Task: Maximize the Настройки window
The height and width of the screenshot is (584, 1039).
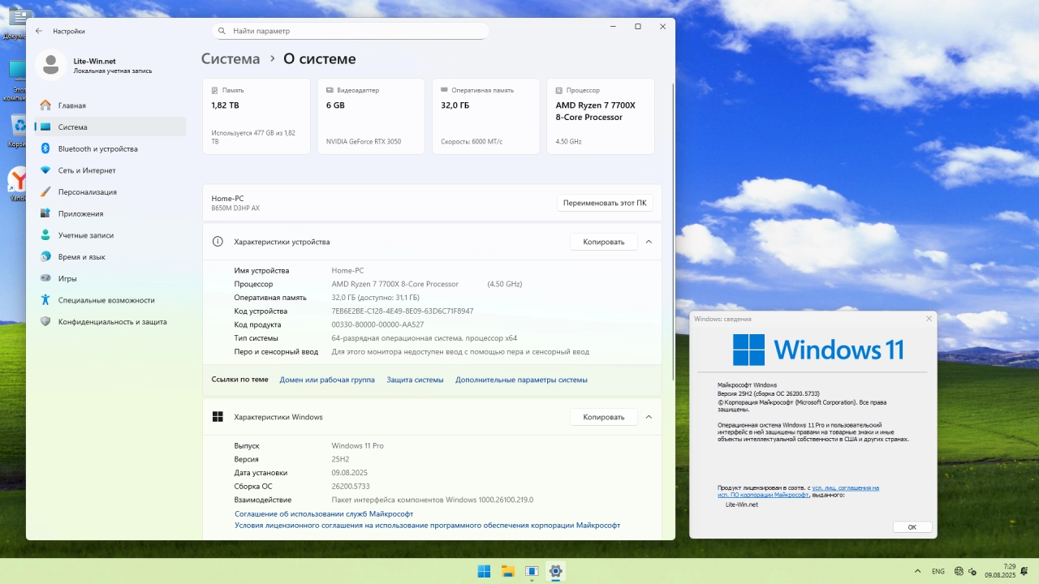Action: [x=637, y=27]
